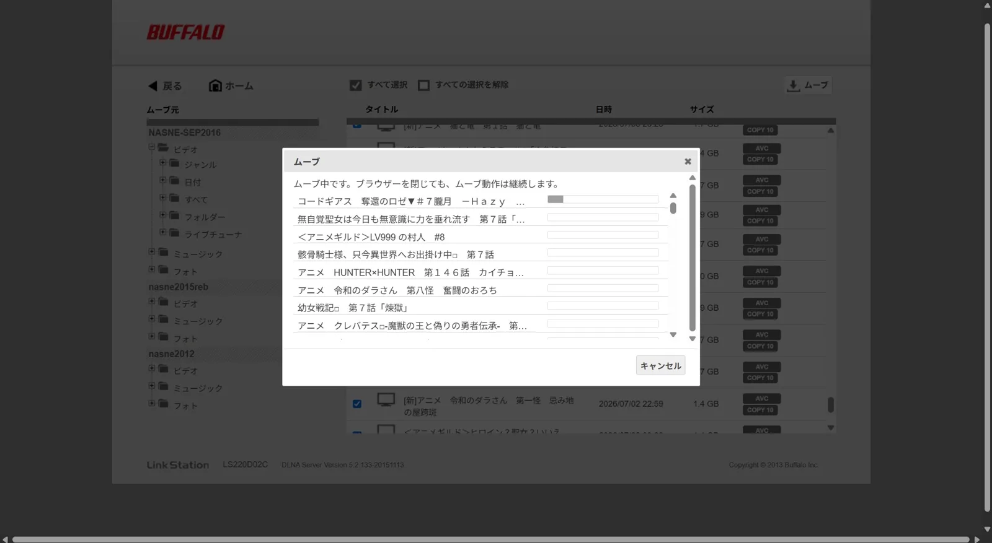Image resolution: width=992 pixels, height=543 pixels.
Task: Click ミュージック folder icon under nasne2012
Action: coord(163,386)
